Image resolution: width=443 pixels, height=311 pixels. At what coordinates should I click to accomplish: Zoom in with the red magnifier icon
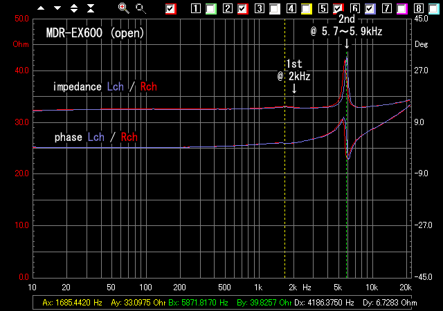point(123,8)
